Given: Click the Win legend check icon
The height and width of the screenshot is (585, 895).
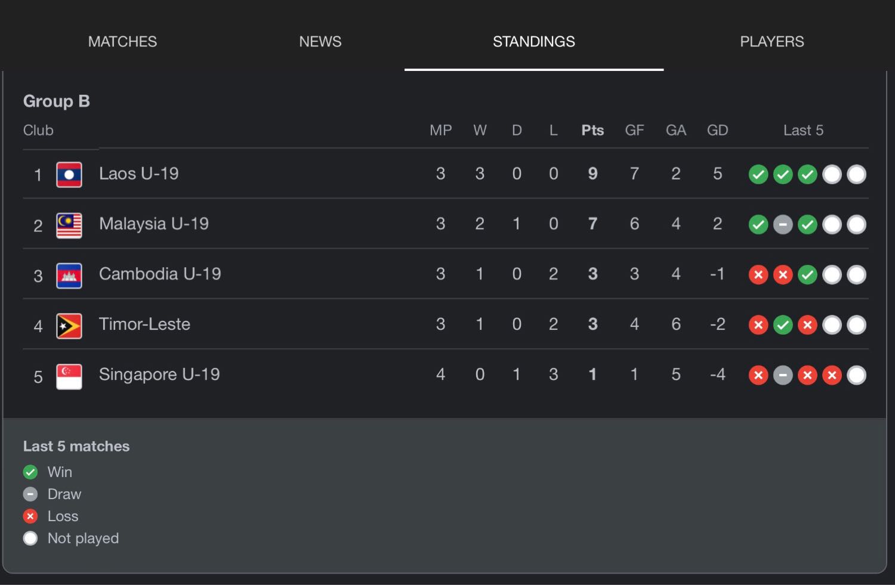Looking at the screenshot, I should (30, 472).
